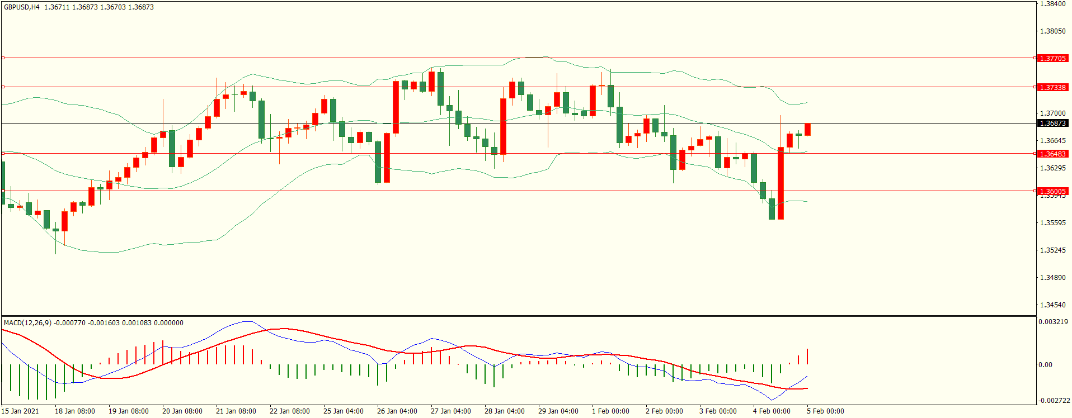The height and width of the screenshot is (418, 1072).
Task: Click the 26 Jan 04:00 time label
Action: pyautogui.click(x=397, y=411)
